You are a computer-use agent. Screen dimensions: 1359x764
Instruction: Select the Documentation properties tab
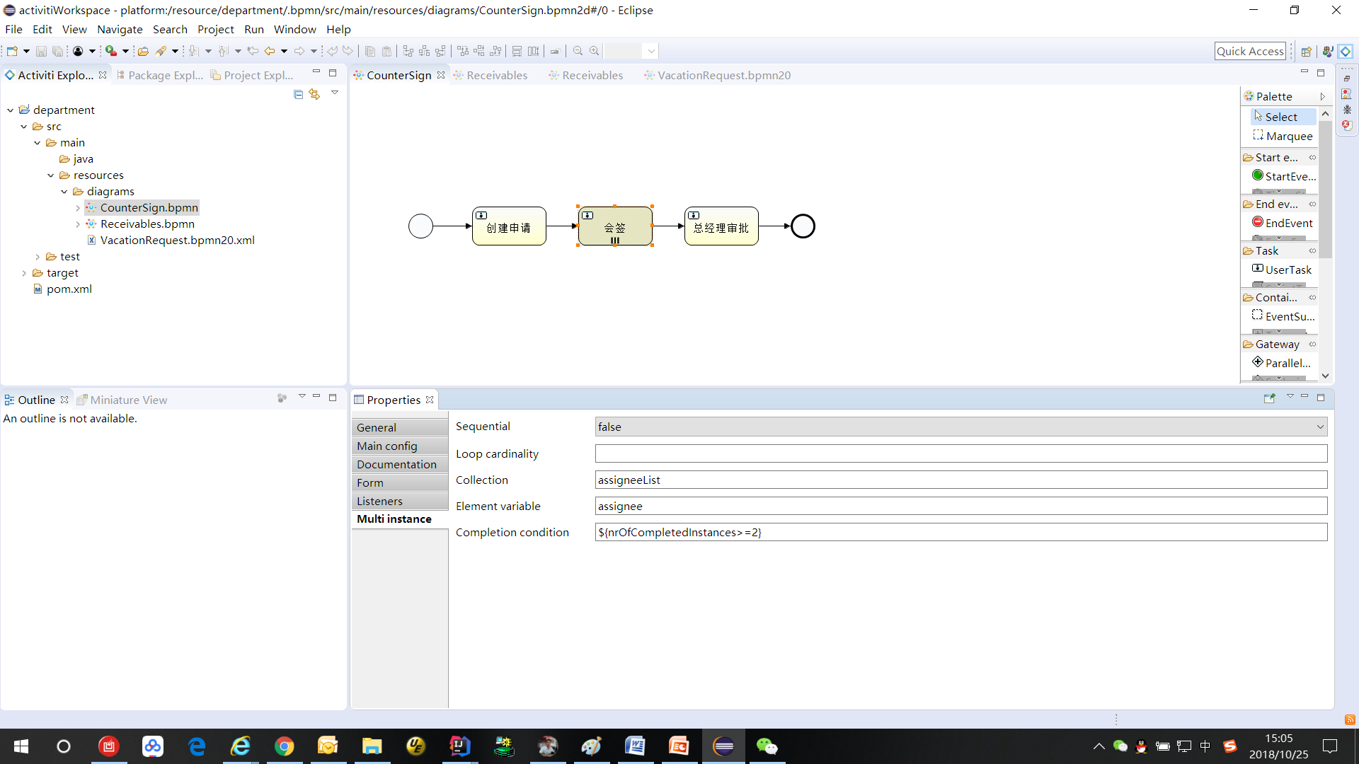coord(400,464)
